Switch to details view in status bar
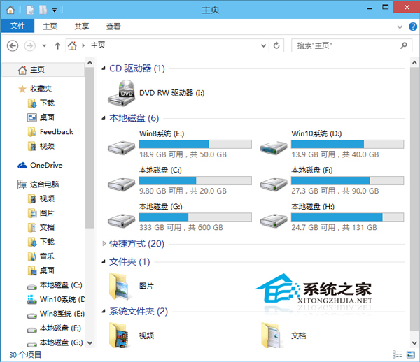Screen dimensions: 420x362 398,355
